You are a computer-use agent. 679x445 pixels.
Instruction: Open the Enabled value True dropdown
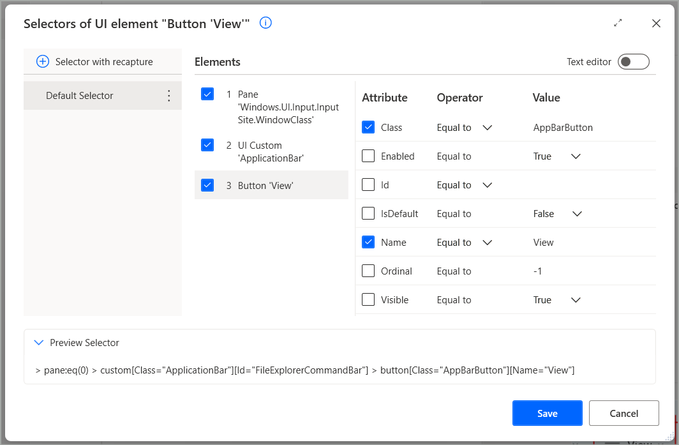click(575, 156)
